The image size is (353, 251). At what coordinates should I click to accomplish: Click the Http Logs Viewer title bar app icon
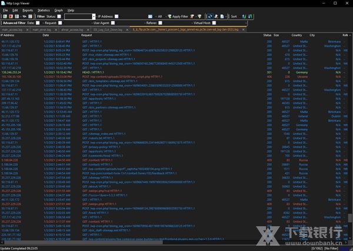pos(3,3)
